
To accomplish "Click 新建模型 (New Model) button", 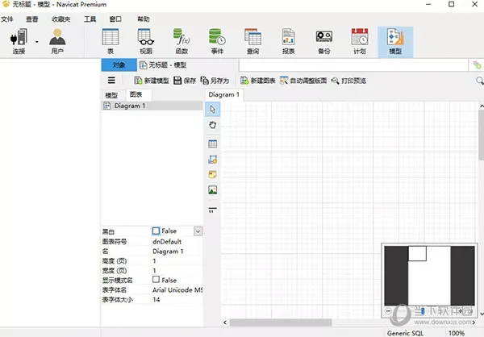I will click(x=152, y=81).
